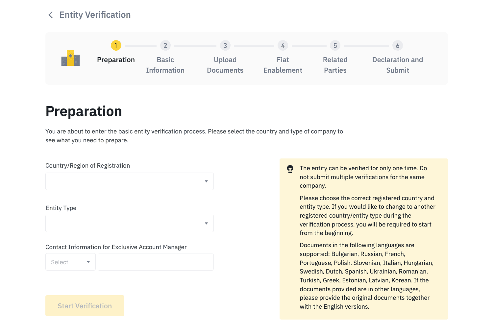Select step 1 circle for Preparation
This screenshot has width=494, height=334.
[x=116, y=45]
